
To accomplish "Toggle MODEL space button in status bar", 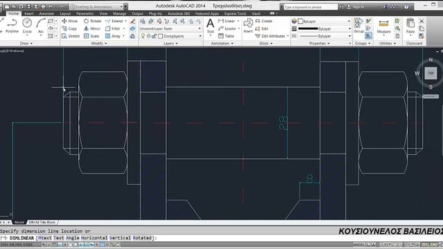I will [x=359, y=244].
